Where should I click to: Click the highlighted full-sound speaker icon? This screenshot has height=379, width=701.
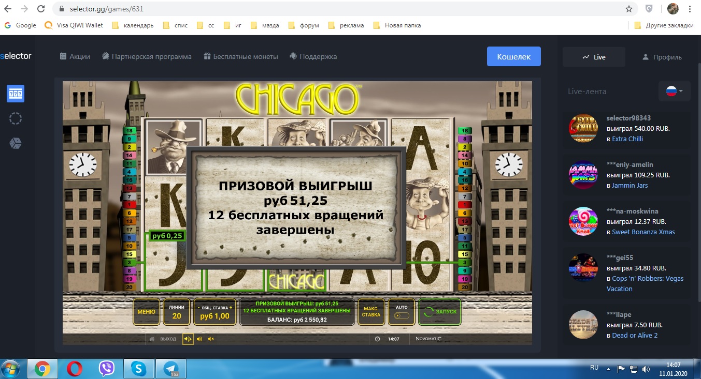(x=188, y=339)
